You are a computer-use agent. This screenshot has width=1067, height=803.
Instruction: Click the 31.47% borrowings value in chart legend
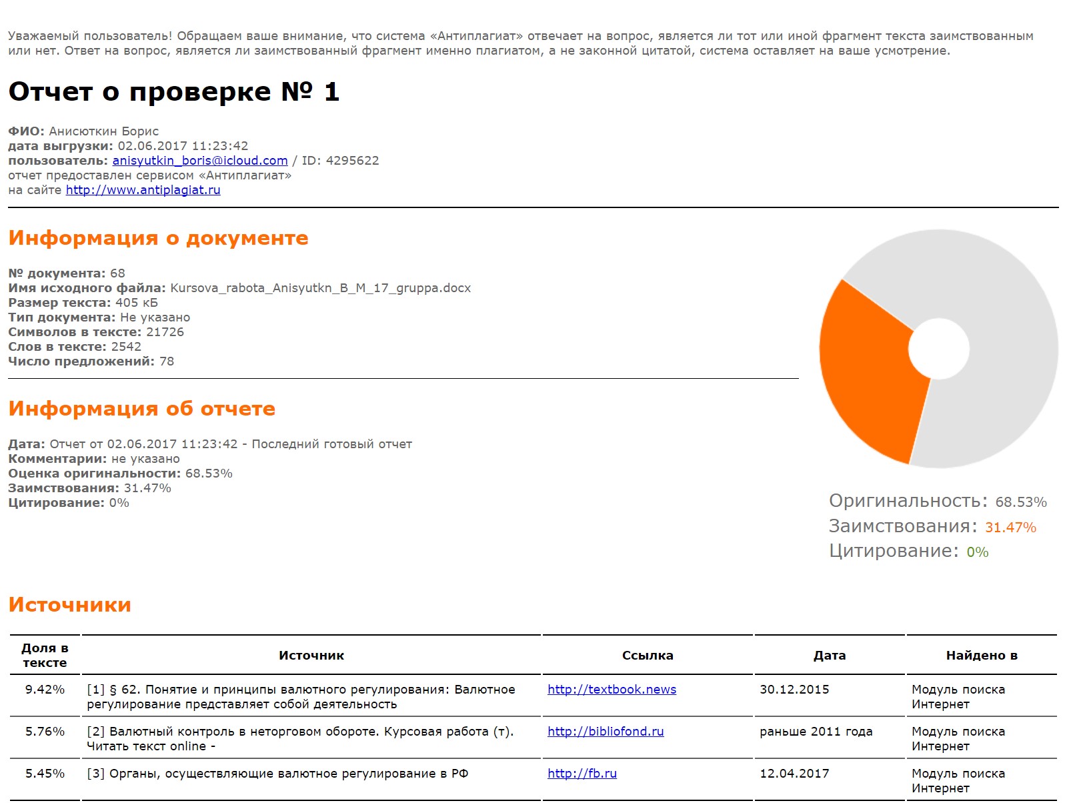tap(1010, 528)
